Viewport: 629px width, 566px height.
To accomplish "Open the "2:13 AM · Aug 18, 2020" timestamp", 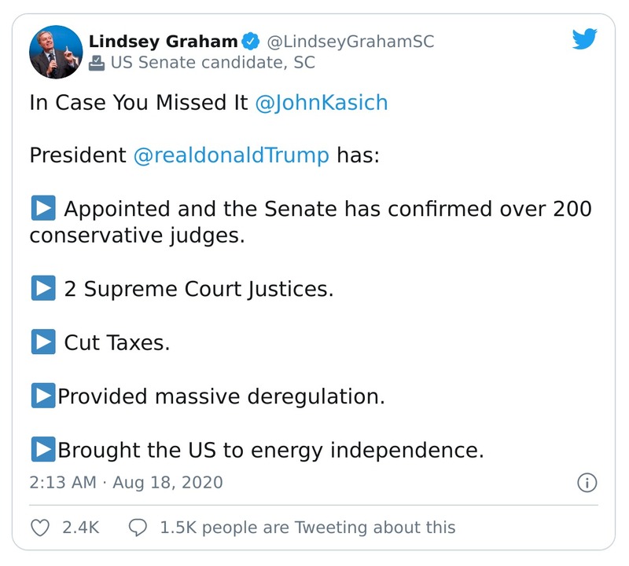I will [x=126, y=482].
